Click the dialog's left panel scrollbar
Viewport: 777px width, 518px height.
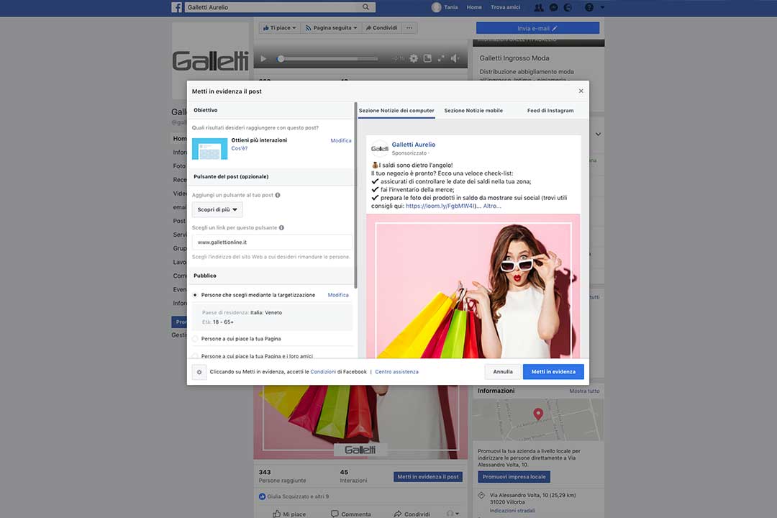[x=356, y=194]
